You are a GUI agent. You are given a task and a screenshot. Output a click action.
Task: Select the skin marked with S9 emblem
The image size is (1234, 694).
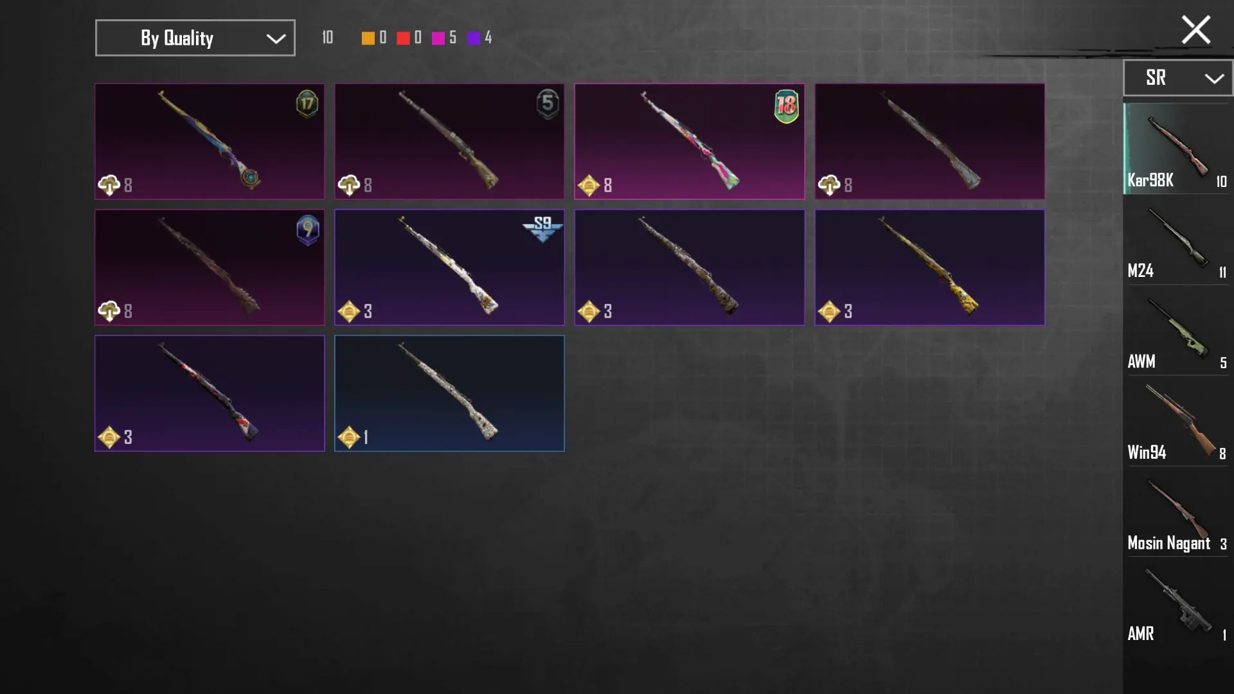pyautogui.click(x=449, y=267)
